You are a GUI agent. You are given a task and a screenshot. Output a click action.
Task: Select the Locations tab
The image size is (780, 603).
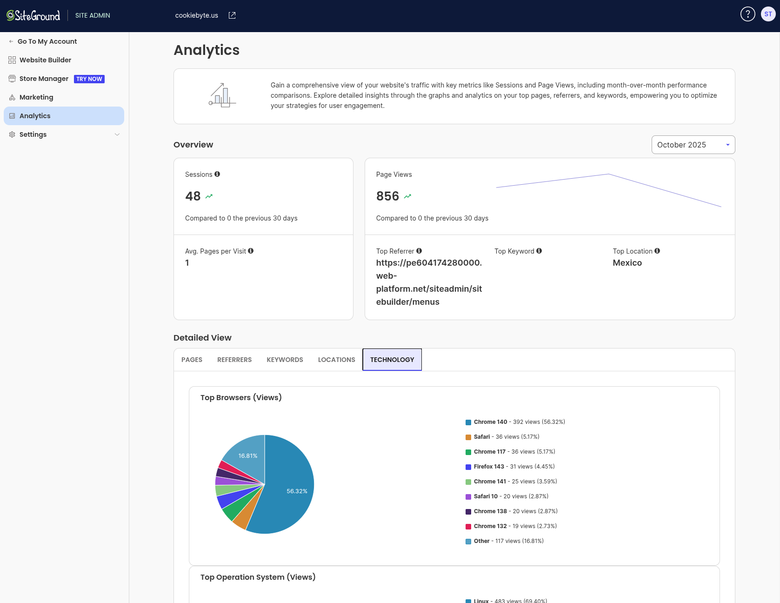click(336, 359)
